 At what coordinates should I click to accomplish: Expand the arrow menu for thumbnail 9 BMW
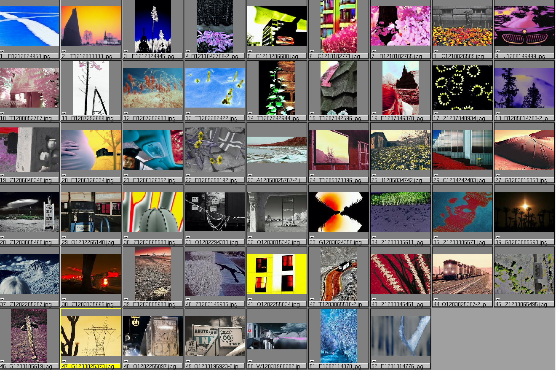(x=498, y=51)
